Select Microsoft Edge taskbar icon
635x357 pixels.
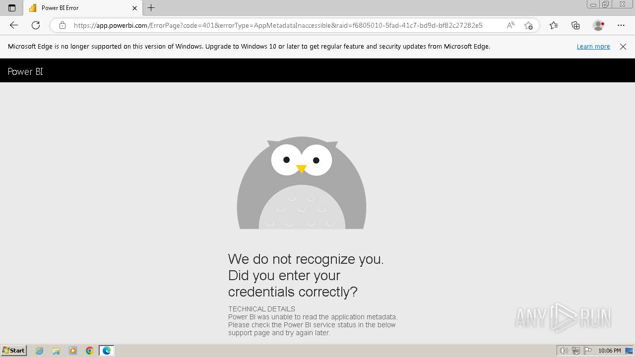(107, 351)
